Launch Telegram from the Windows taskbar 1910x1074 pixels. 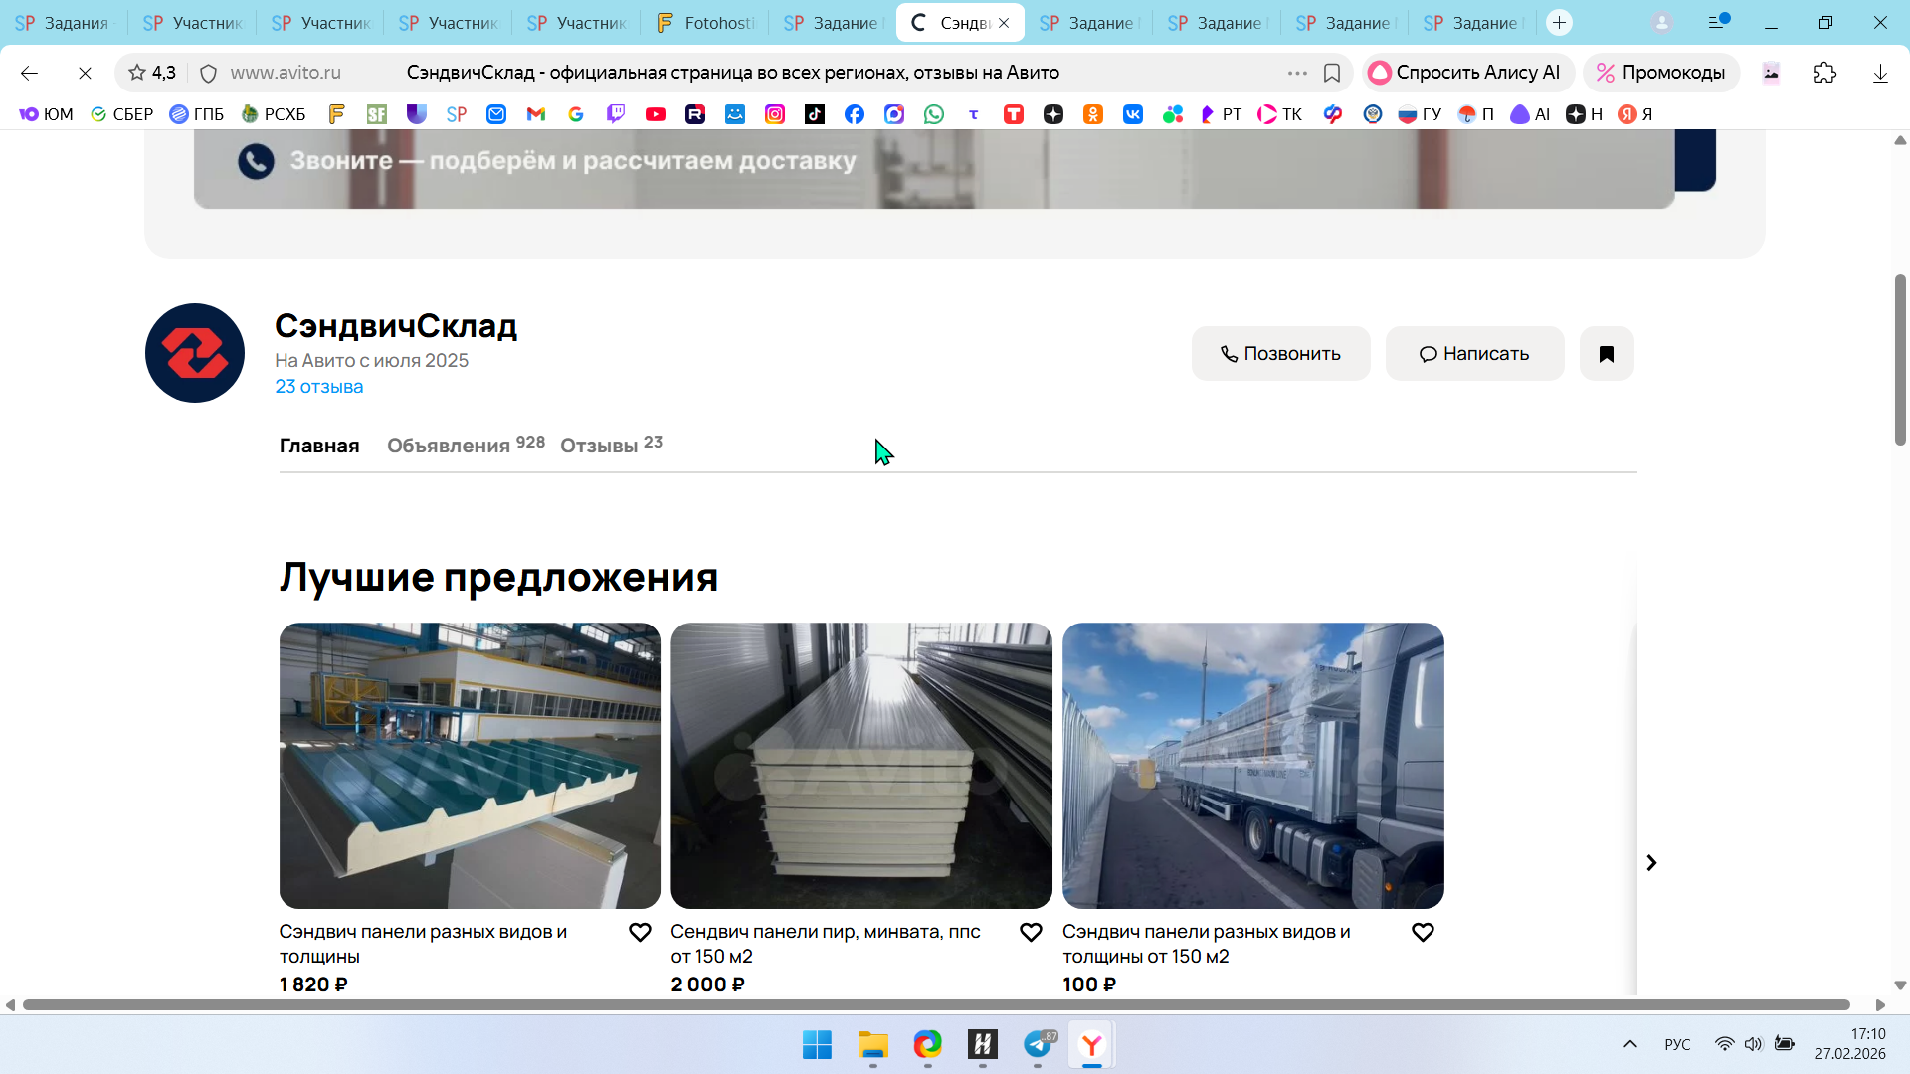click(x=1038, y=1044)
